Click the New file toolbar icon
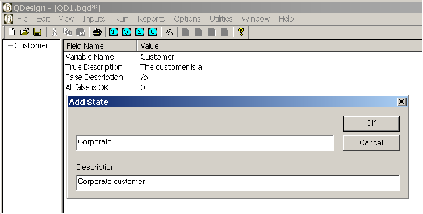The height and width of the screenshot is (214, 423). coord(11,32)
